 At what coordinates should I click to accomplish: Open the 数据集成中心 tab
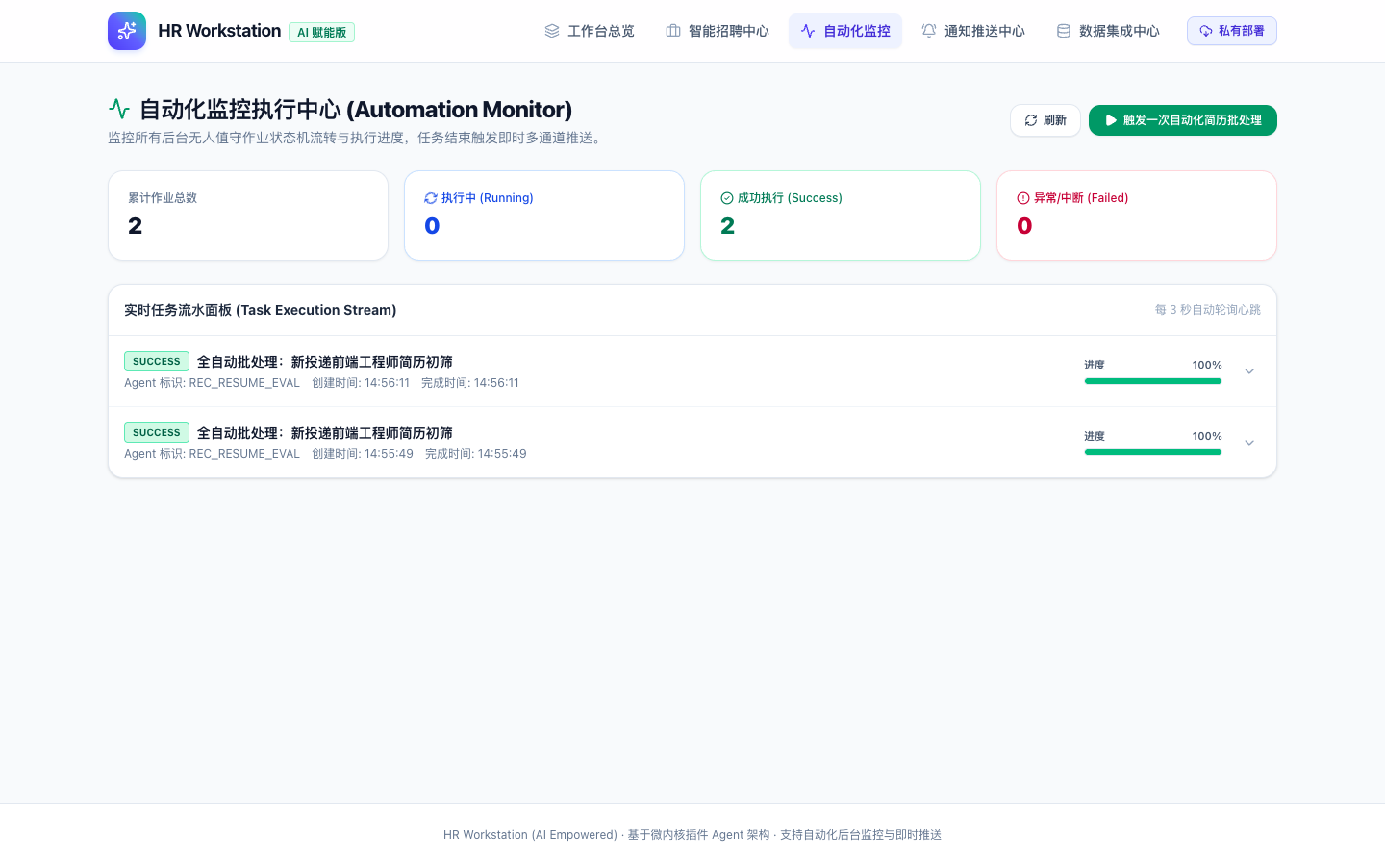click(1108, 31)
